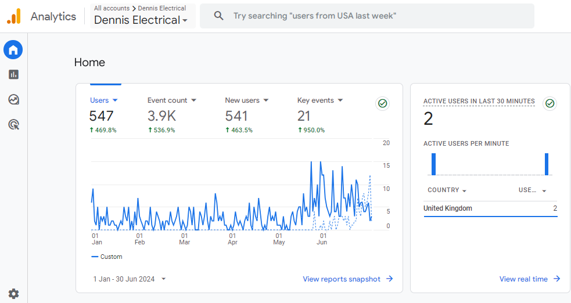Image resolution: width=571 pixels, height=303 pixels.
Task: Click the Google Analytics logo
Action: click(14, 16)
